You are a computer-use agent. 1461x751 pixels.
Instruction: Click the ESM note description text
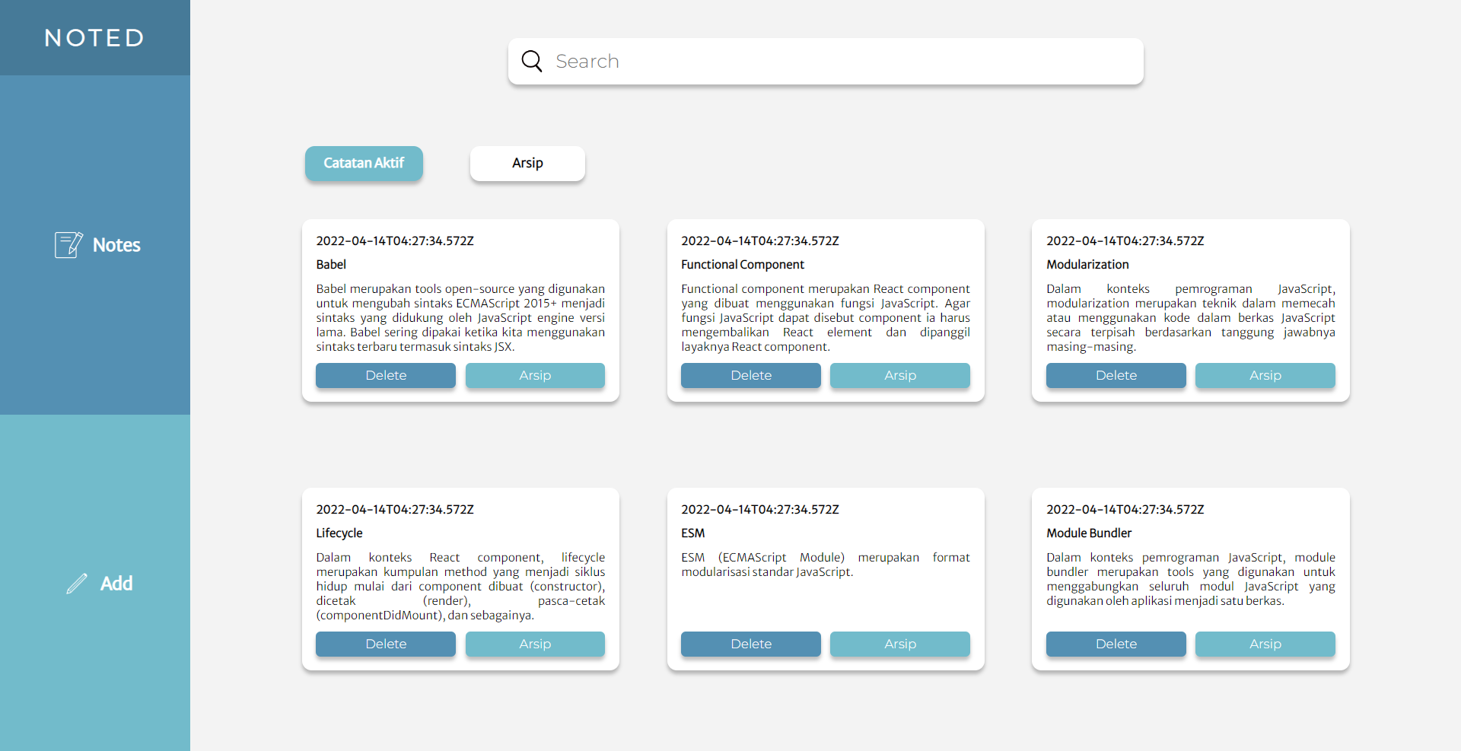point(826,565)
